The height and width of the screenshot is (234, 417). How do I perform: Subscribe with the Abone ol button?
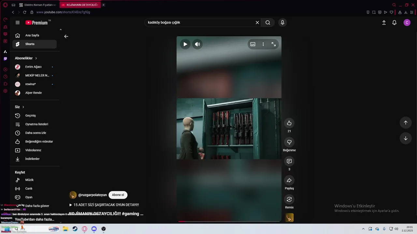(118, 195)
